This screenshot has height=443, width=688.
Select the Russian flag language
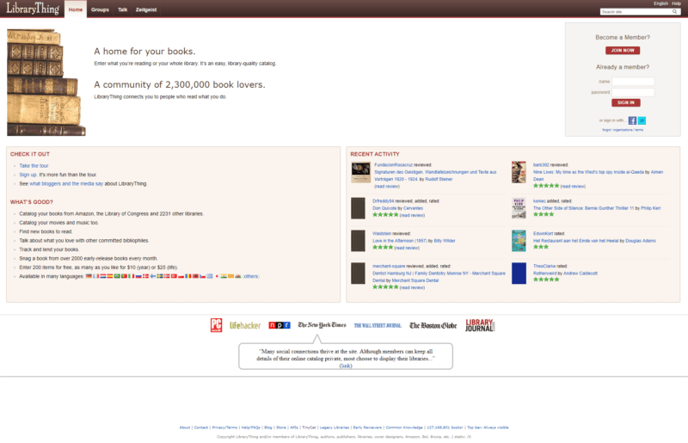click(x=138, y=276)
